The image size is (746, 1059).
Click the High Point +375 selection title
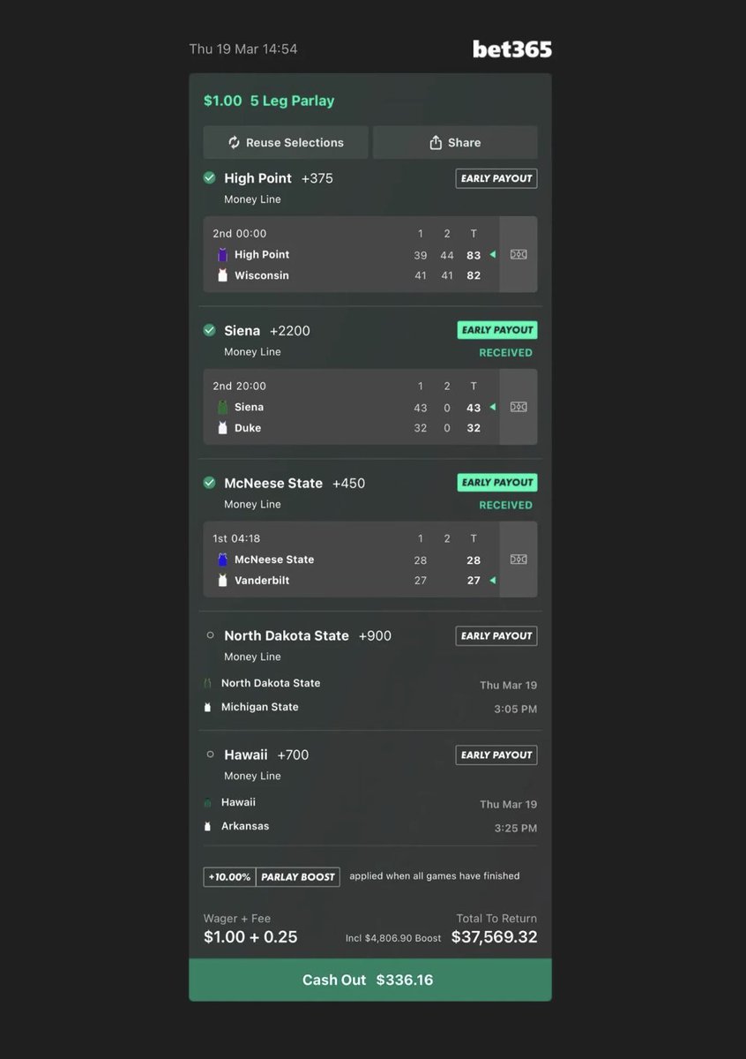tap(279, 178)
